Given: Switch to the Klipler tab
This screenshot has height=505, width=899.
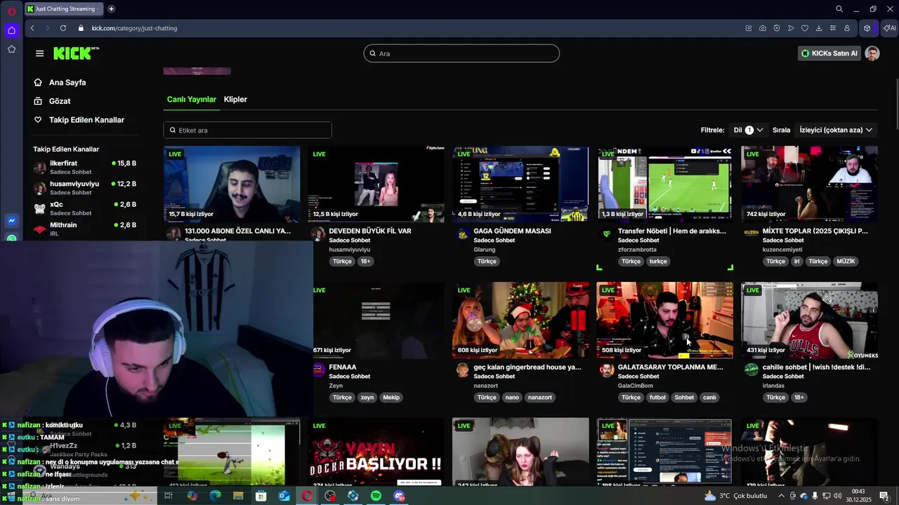Looking at the screenshot, I should [235, 99].
